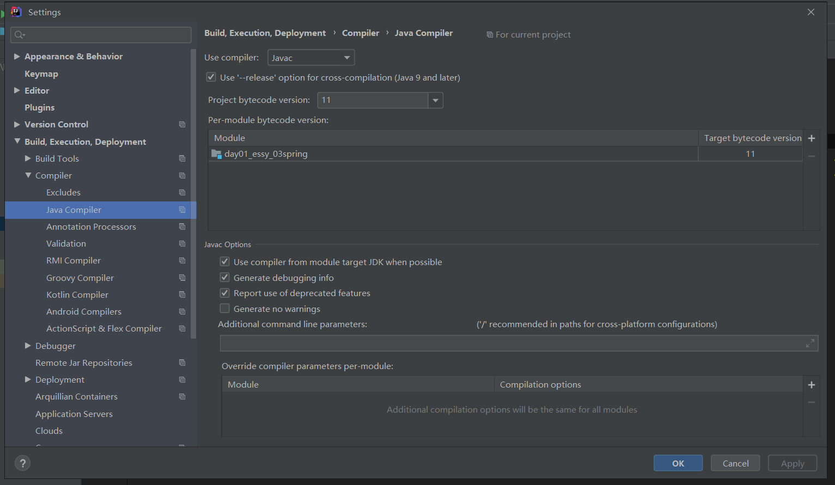Add a per-module bytecode version entry
Viewport: 835px width, 485px height.
[x=811, y=138]
